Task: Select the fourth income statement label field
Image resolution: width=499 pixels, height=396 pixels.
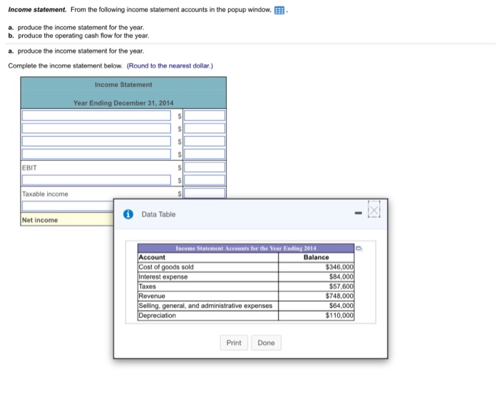Action: tap(96, 154)
